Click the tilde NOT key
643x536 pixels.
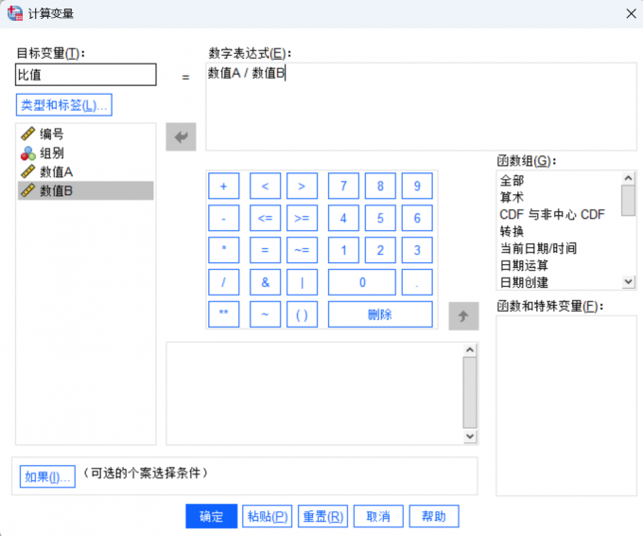coord(265,314)
